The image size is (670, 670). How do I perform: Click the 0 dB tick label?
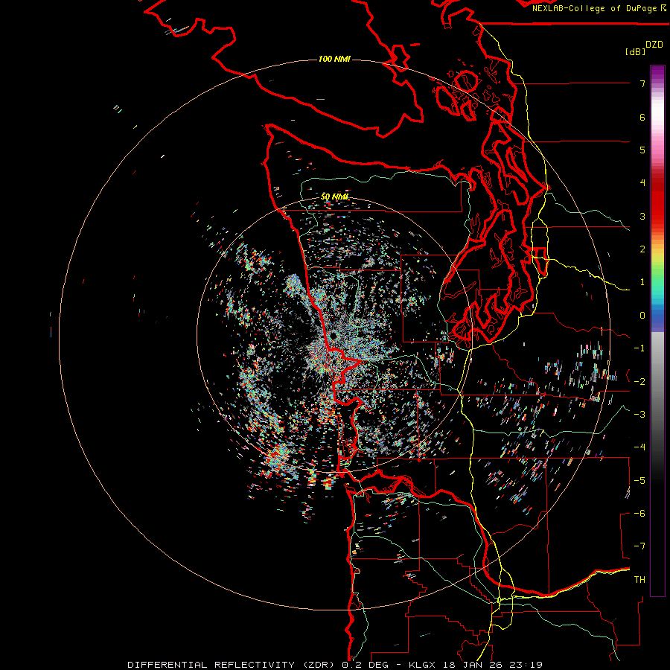pyautogui.click(x=642, y=316)
